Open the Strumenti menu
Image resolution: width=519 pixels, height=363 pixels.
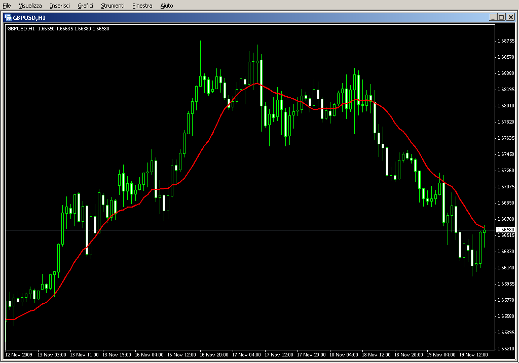[113, 6]
